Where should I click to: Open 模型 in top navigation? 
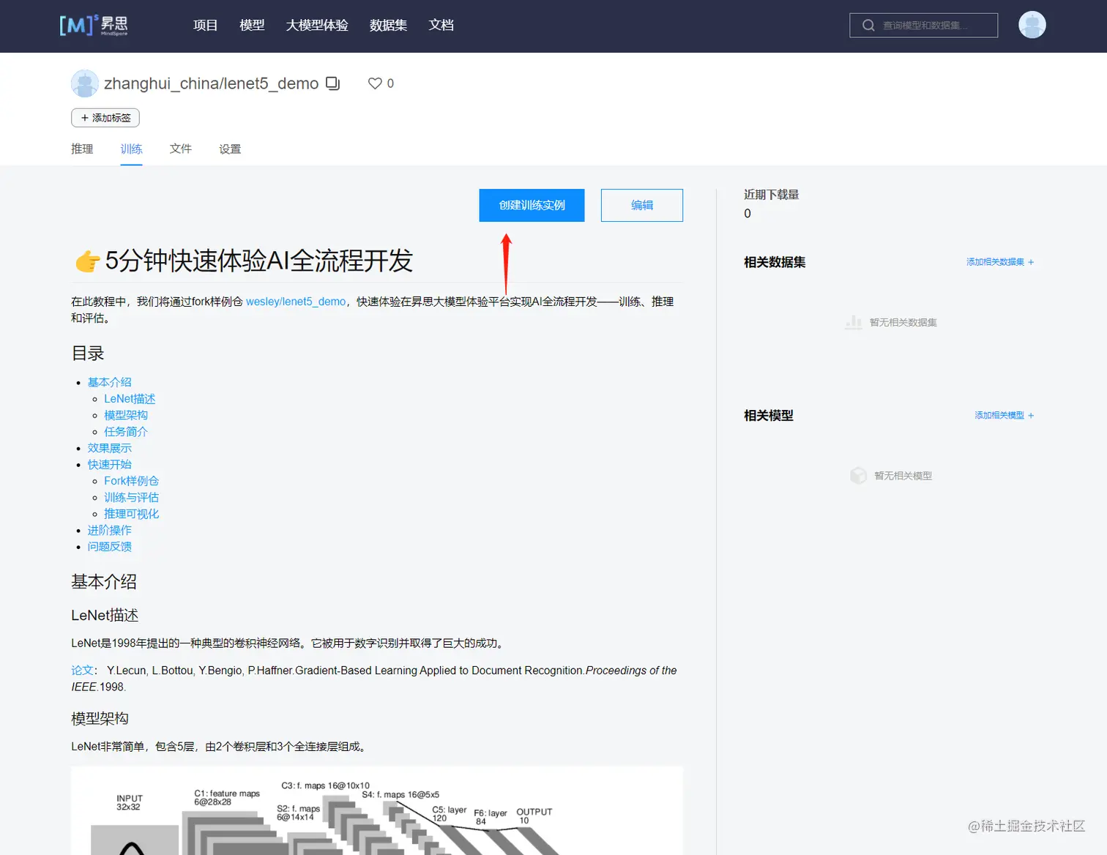[252, 26]
